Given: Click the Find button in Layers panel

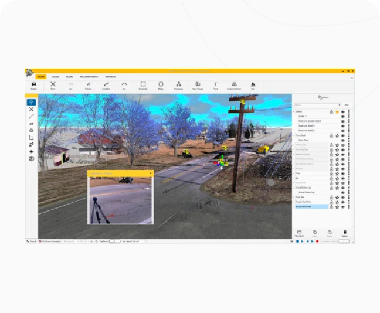Looking at the screenshot, I should [x=347, y=105].
